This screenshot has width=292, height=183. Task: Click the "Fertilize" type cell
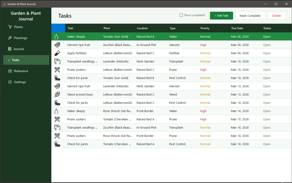pyautogui.click(x=174, y=53)
